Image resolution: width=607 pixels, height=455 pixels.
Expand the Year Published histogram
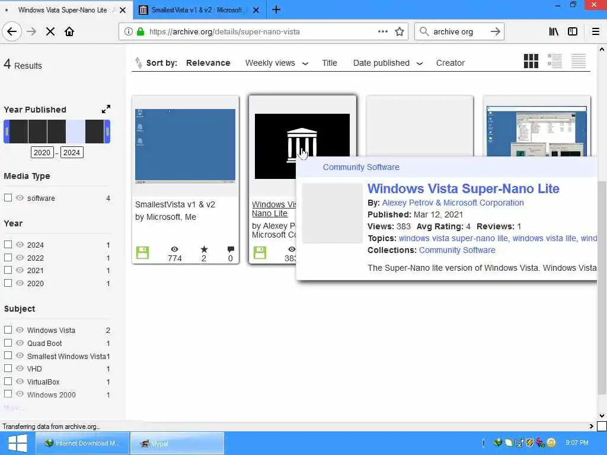click(x=106, y=110)
